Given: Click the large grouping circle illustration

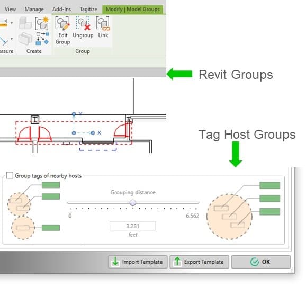Looking at the screenshot, I should 230,217.
